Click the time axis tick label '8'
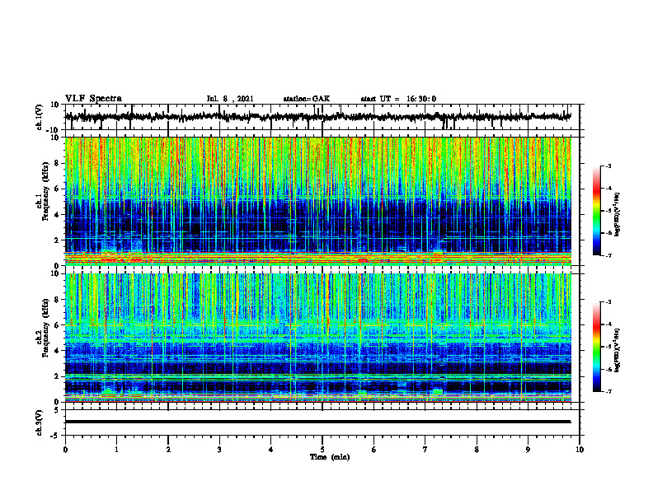The height and width of the screenshot is (504, 653). (x=477, y=450)
